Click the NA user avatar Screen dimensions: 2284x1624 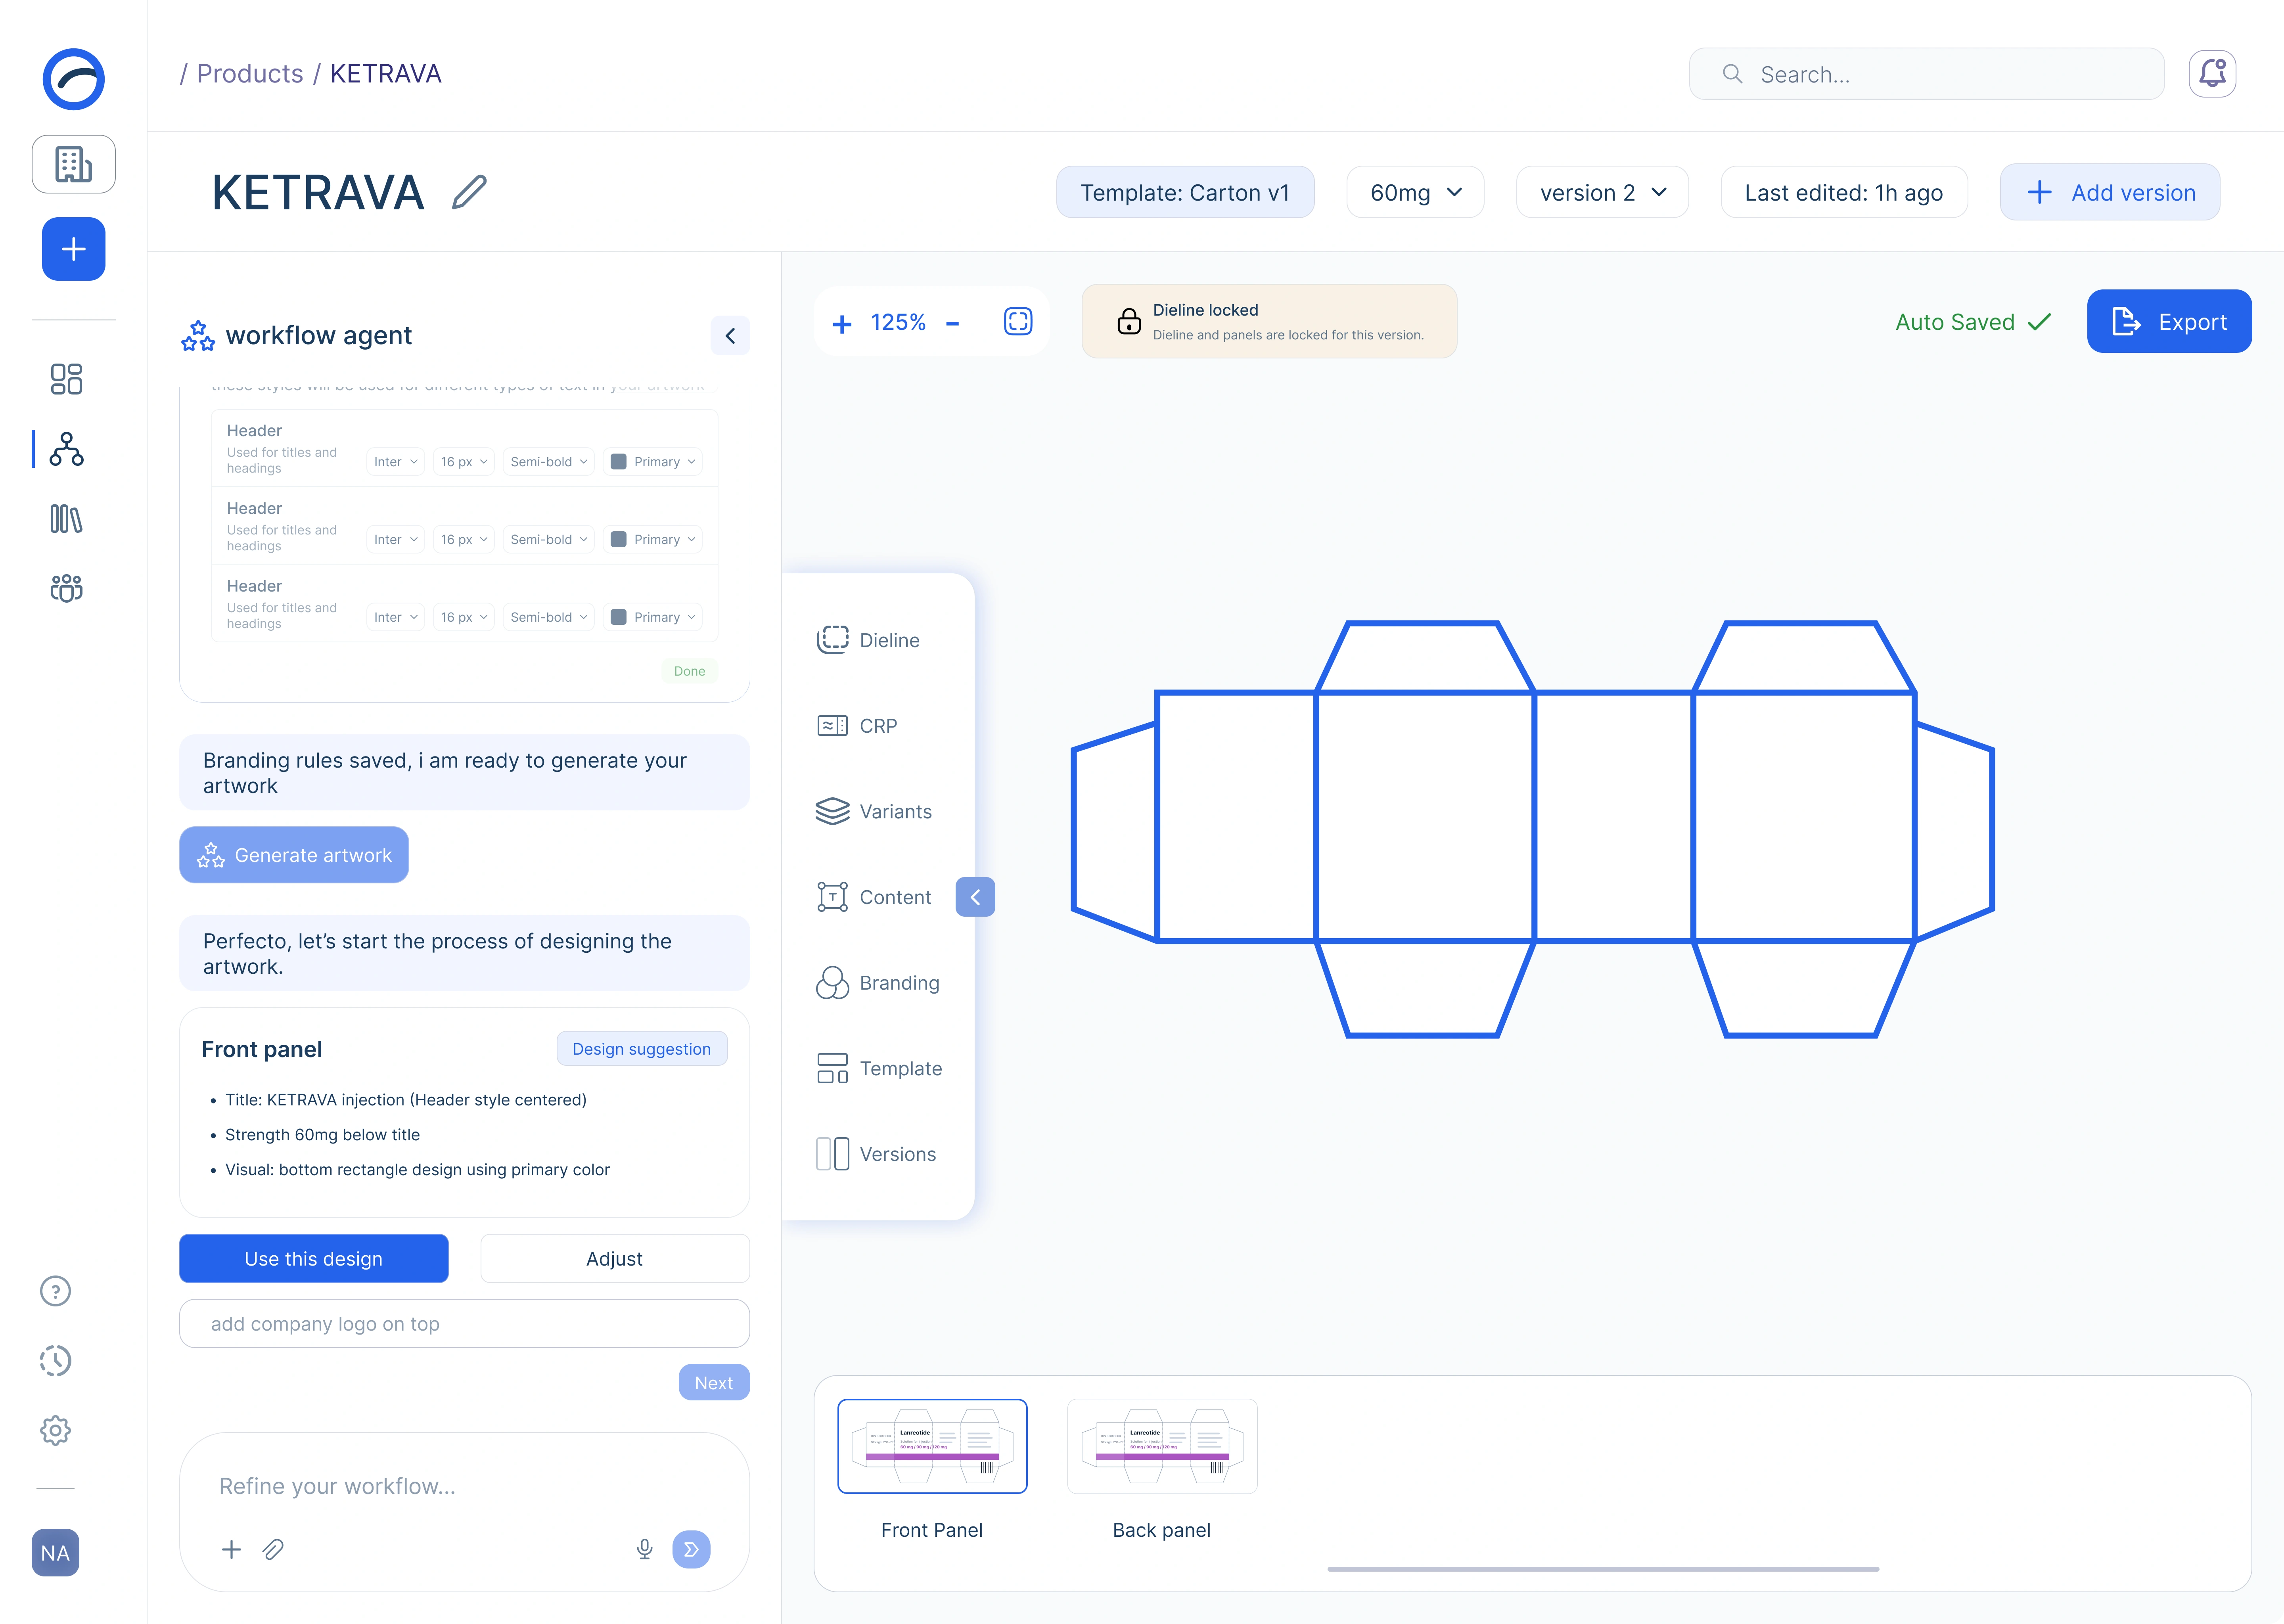(55, 1553)
